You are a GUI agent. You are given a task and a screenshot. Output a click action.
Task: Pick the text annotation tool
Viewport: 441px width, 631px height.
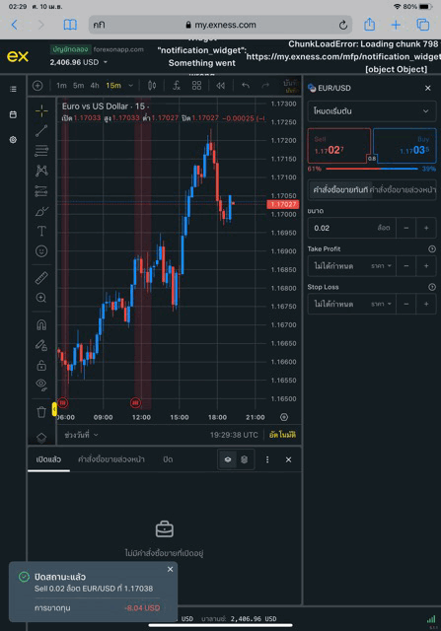[x=41, y=231]
